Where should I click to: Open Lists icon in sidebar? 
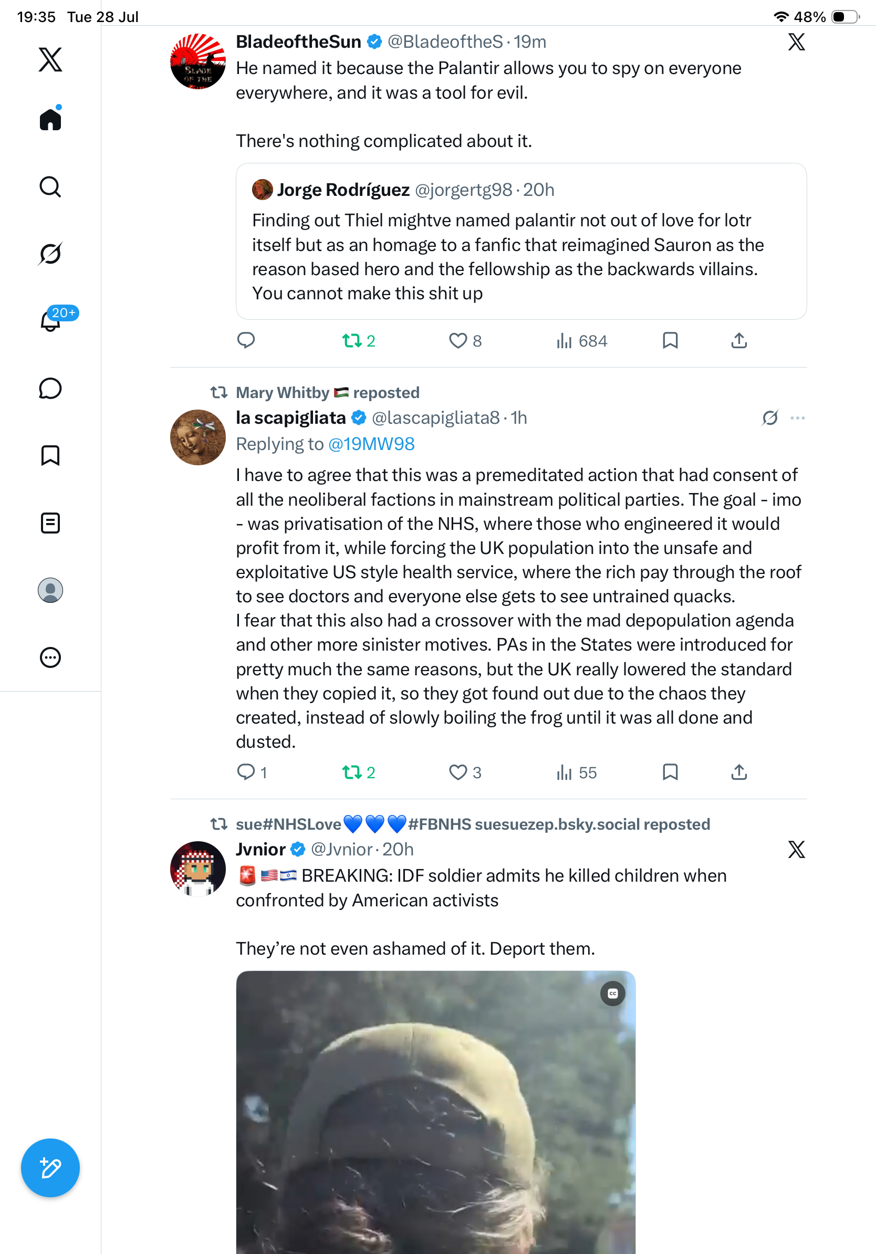click(x=50, y=523)
